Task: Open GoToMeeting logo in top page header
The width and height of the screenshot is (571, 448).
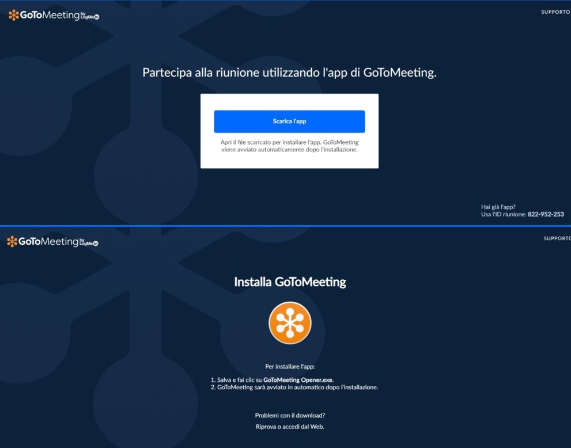Action: 54,16
